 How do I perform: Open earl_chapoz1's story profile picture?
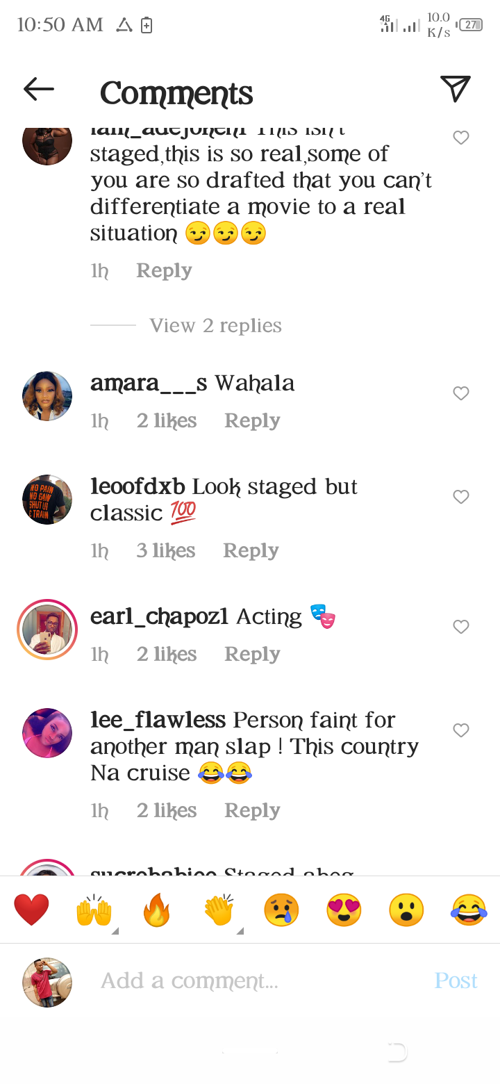47,629
